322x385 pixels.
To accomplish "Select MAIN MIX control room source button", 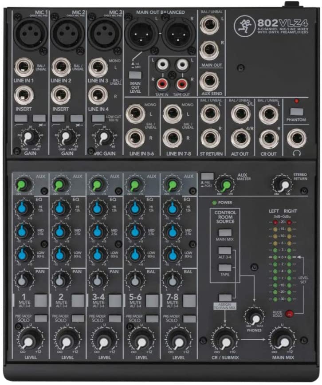I will [x=225, y=233].
